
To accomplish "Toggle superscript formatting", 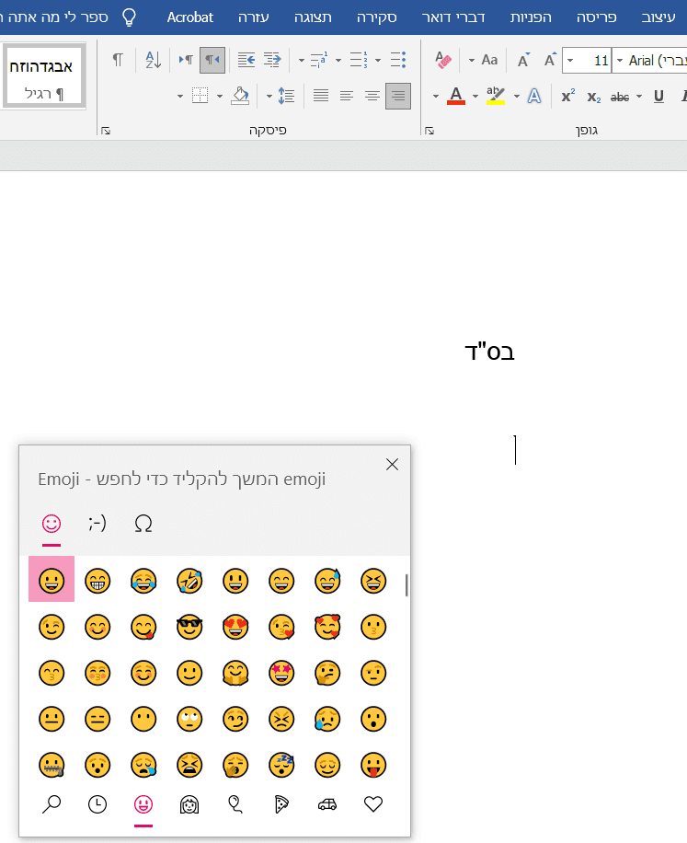I will point(567,97).
